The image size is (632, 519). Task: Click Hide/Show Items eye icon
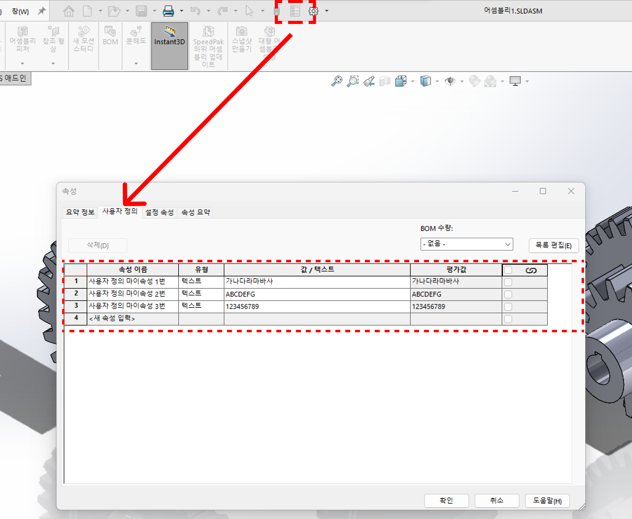click(x=450, y=81)
